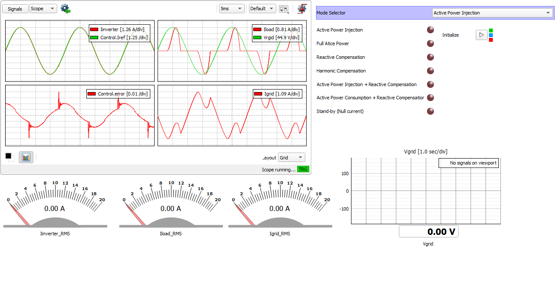Click the green TRG trigger indicator
The image size is (556, 289).
pyautogui.click(x=303, y=169)
